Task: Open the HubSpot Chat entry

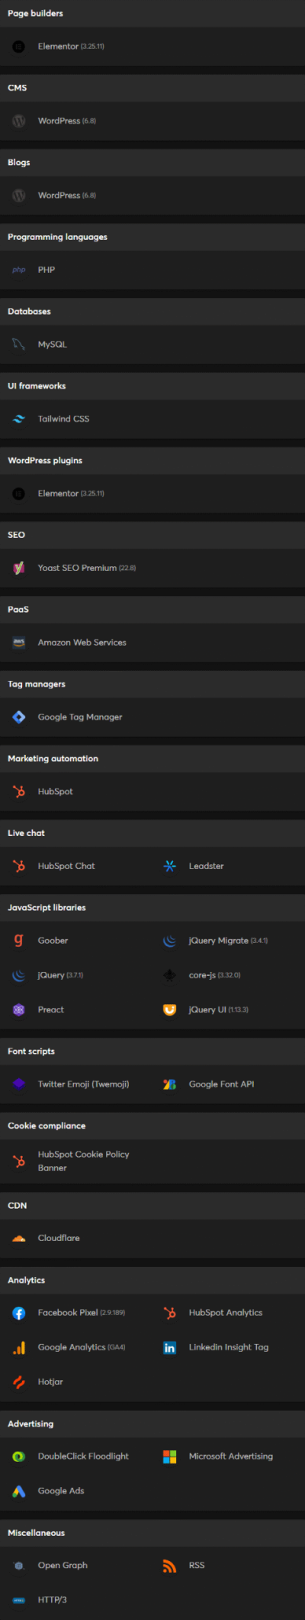Action: point(66,866)
